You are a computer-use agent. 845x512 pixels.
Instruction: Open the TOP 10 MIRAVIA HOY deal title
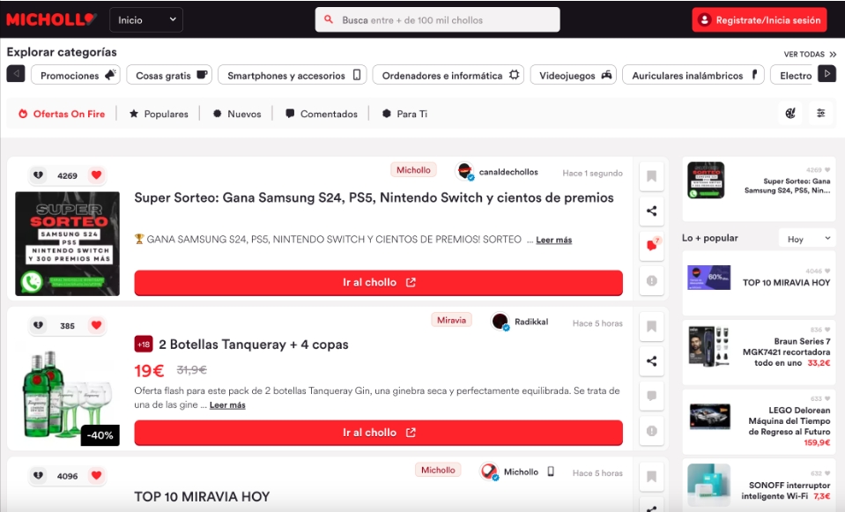point(202,496)
